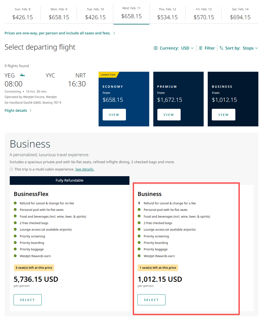Click the sort arrows icon

[x=221, y=48]
